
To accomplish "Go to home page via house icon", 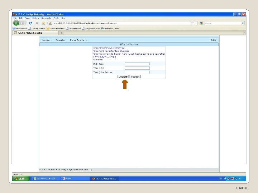I will pyautogui.click(x=44, y=23).
